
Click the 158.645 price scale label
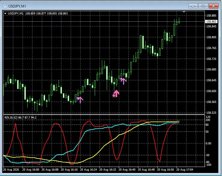[x=211, y=80]
